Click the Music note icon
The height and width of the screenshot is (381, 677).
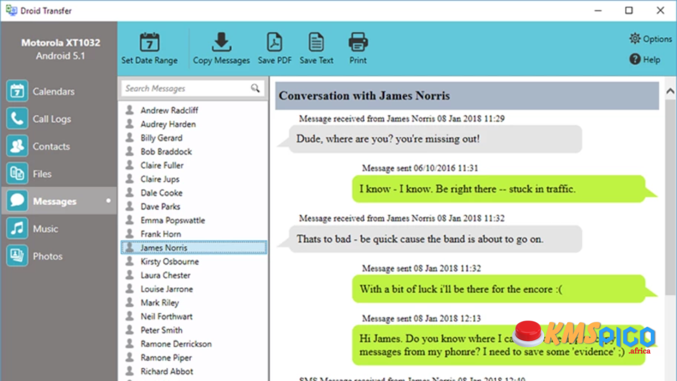pos(17,229)
